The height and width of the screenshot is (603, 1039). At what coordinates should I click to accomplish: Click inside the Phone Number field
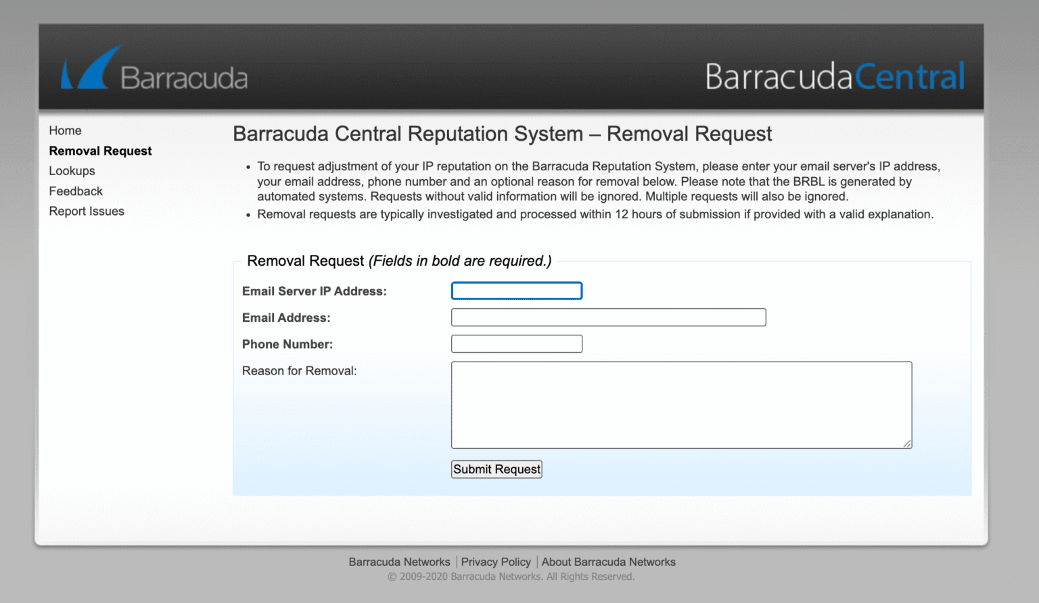tap(516, 343)
